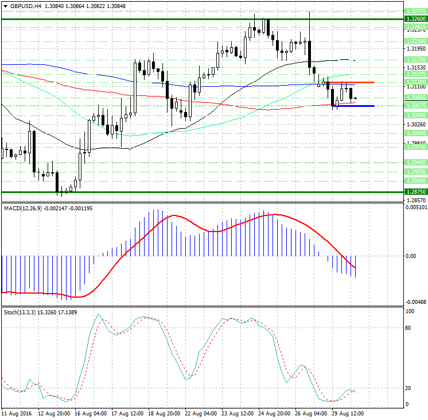Click the 17 Aug 12:00 time label
Viewport: 428px width, 420px height.
(126, 413)
